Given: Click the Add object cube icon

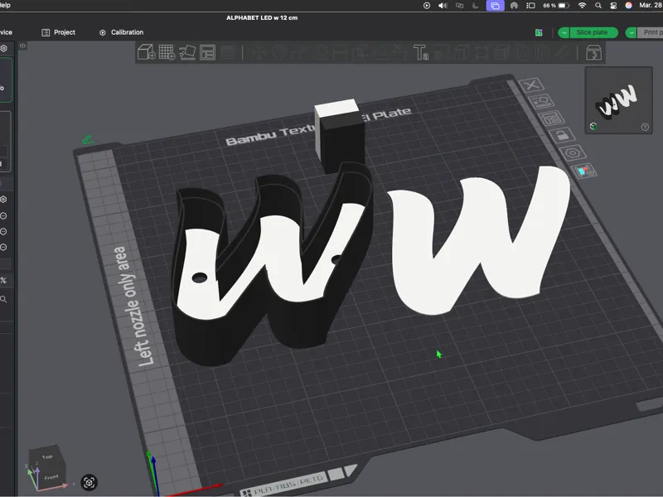Looking at the screenshot, I should [147, 52].
